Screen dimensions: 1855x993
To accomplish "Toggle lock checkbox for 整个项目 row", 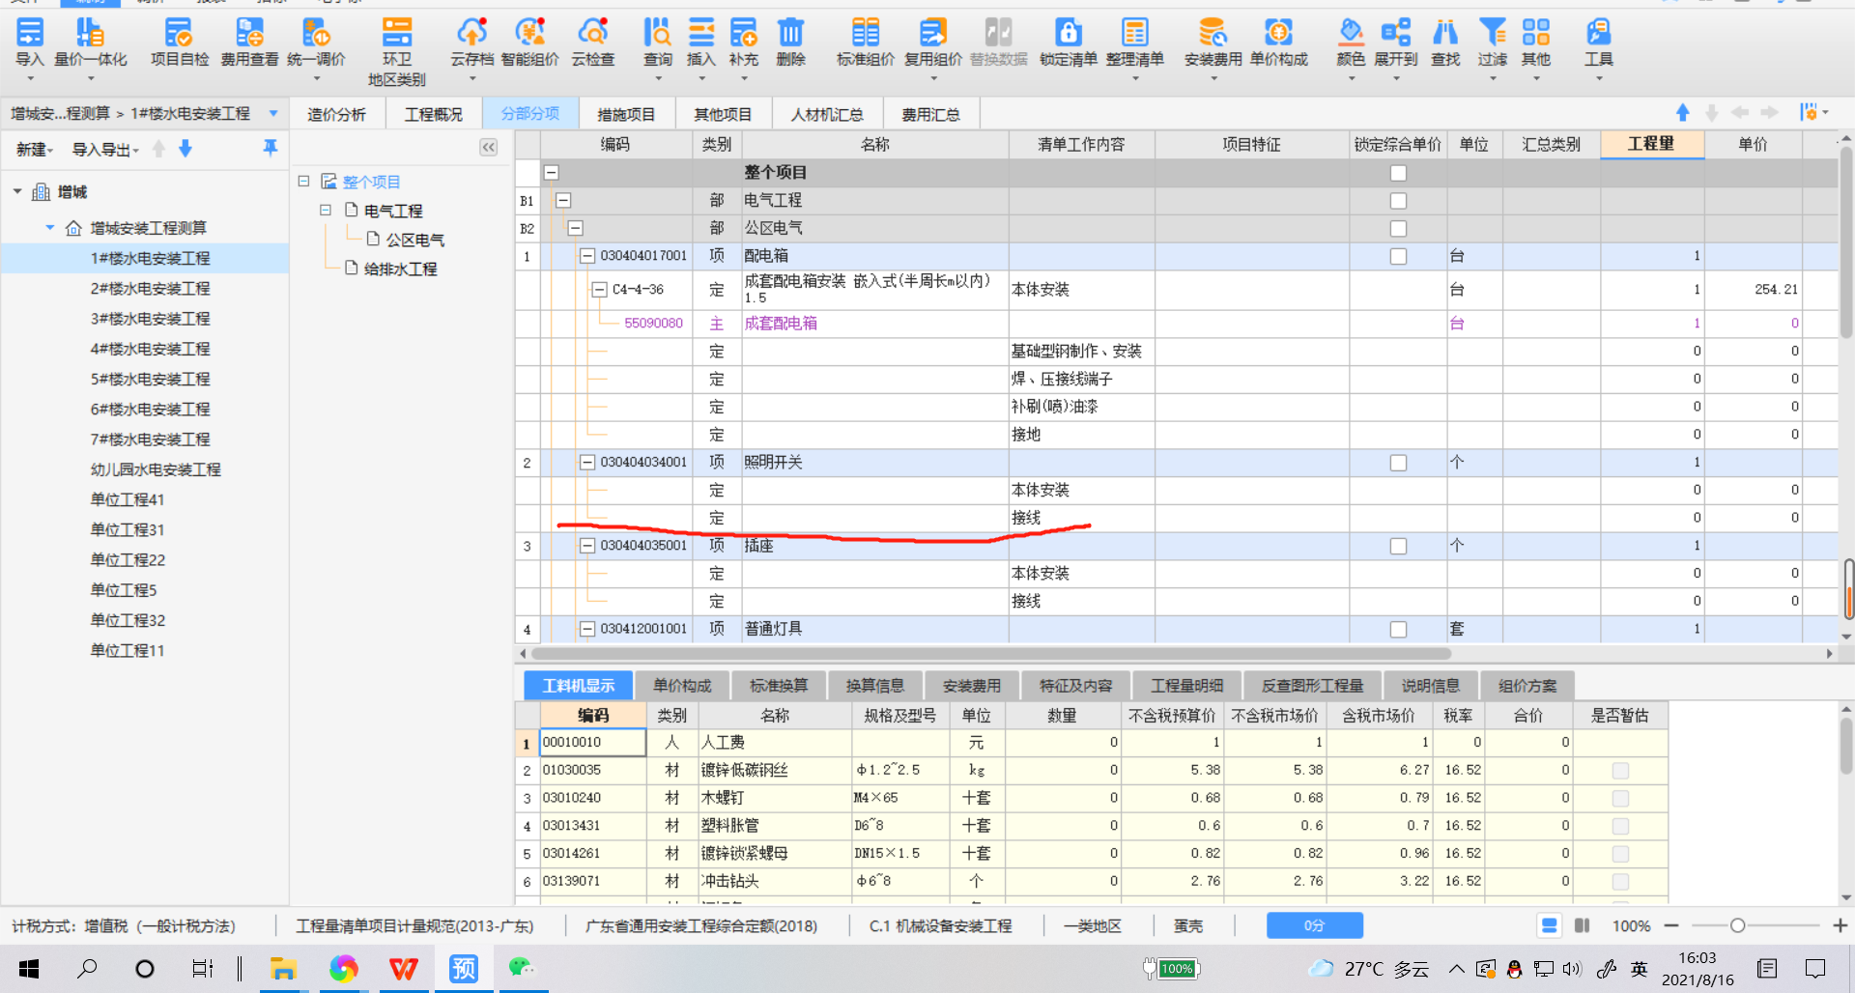I will point(1398,173).
